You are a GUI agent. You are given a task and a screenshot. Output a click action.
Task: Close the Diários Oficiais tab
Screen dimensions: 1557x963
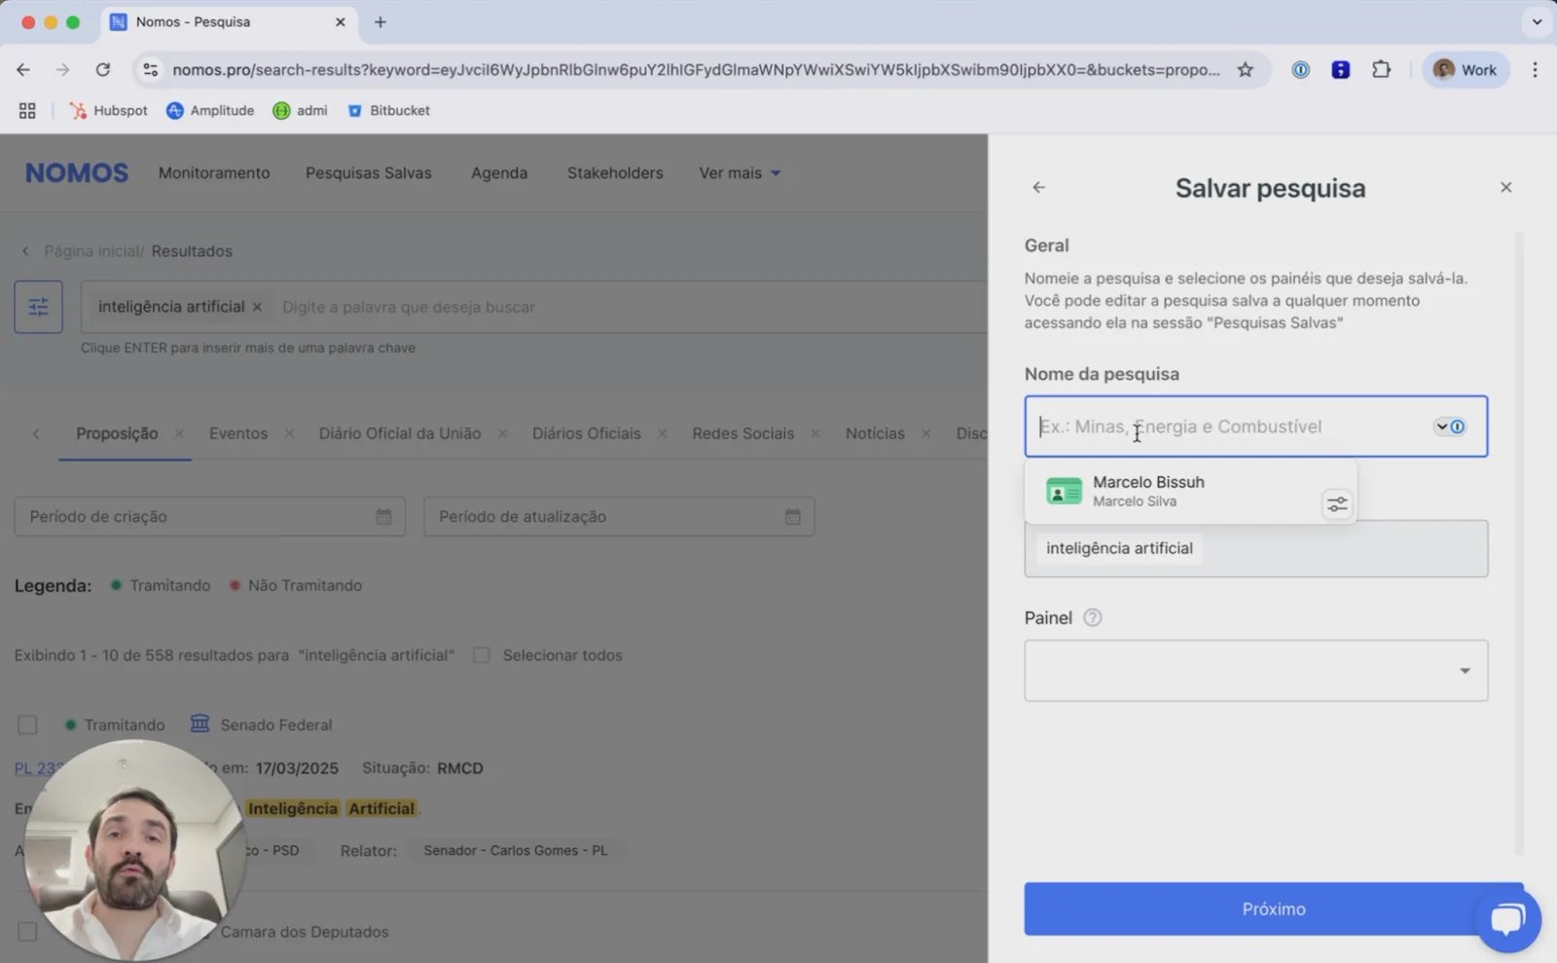(662, 433)
